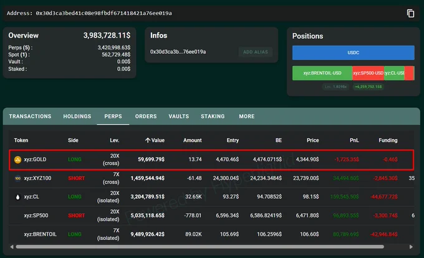Sort by Lev. column header
The image size is (424, 258).
point(114,141)
